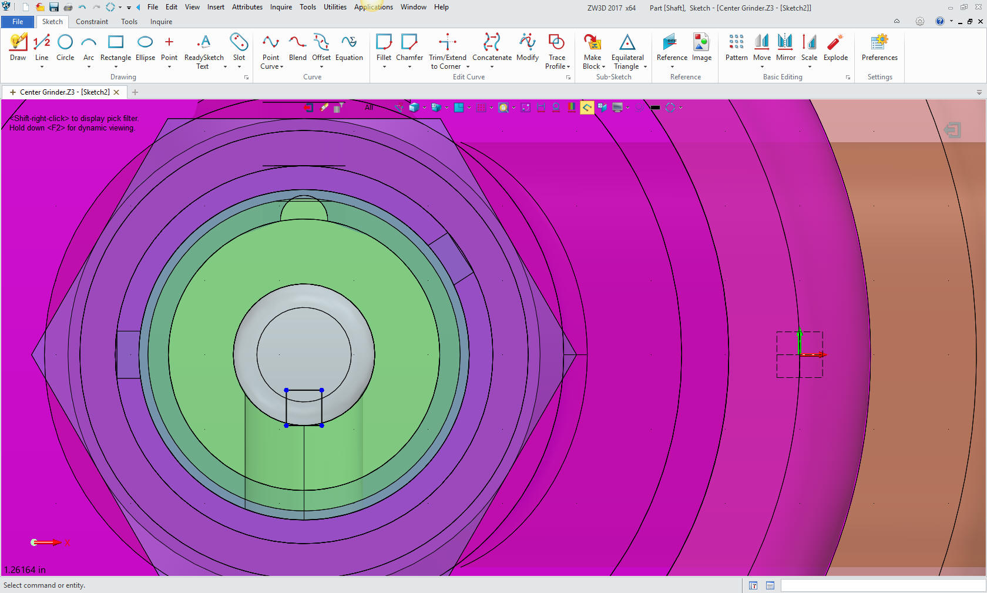Click the Save icon in quick access toolbar
Screen dimensions: 987x593
coord(53,7)
